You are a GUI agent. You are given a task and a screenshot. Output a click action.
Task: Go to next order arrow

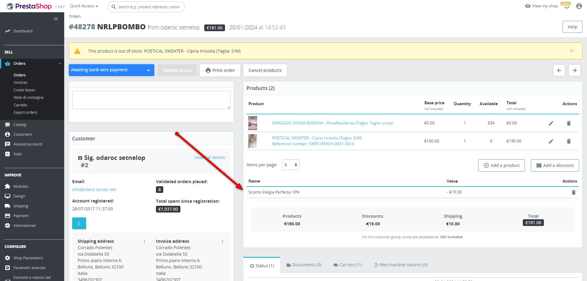point(574,70)
